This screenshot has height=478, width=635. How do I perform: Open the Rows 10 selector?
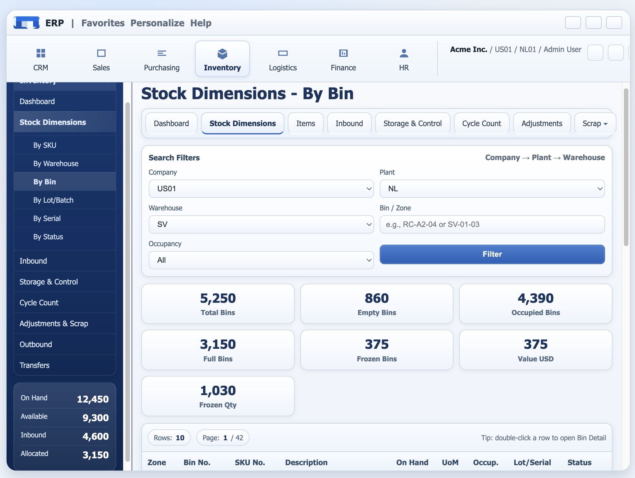point(169,438)
